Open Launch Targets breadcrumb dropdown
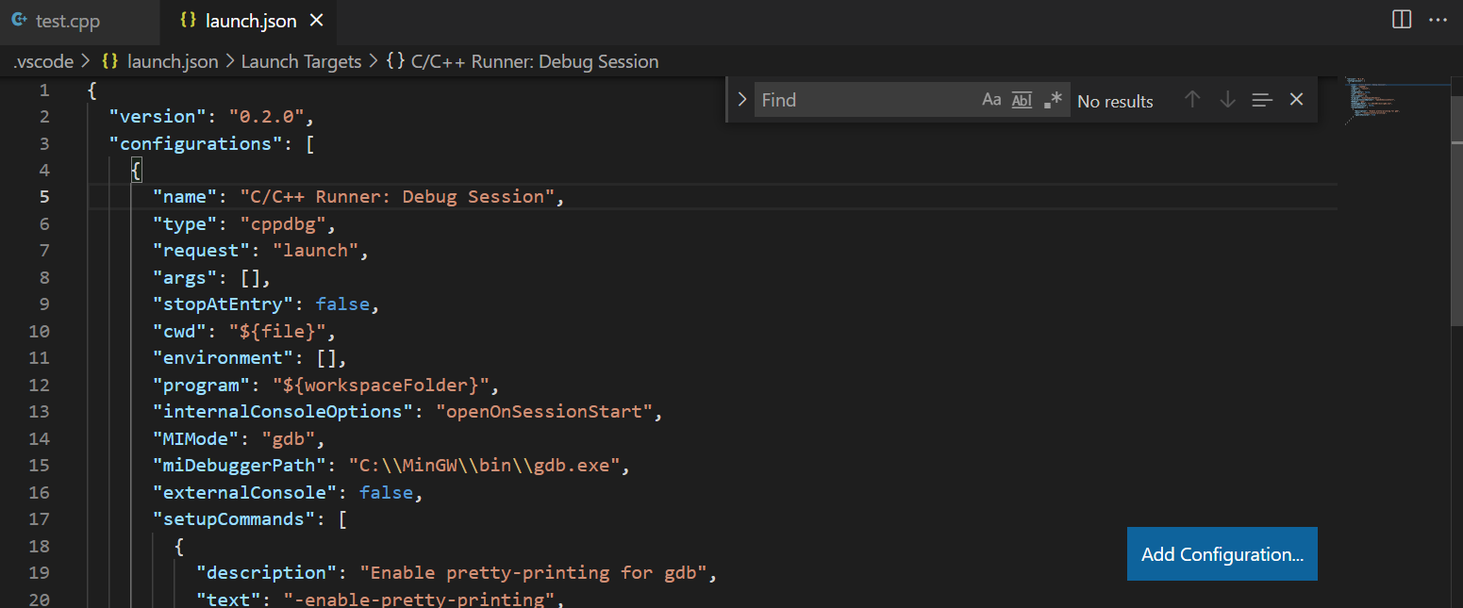This screenshot has height=608, width=1463. click(301, 61)
